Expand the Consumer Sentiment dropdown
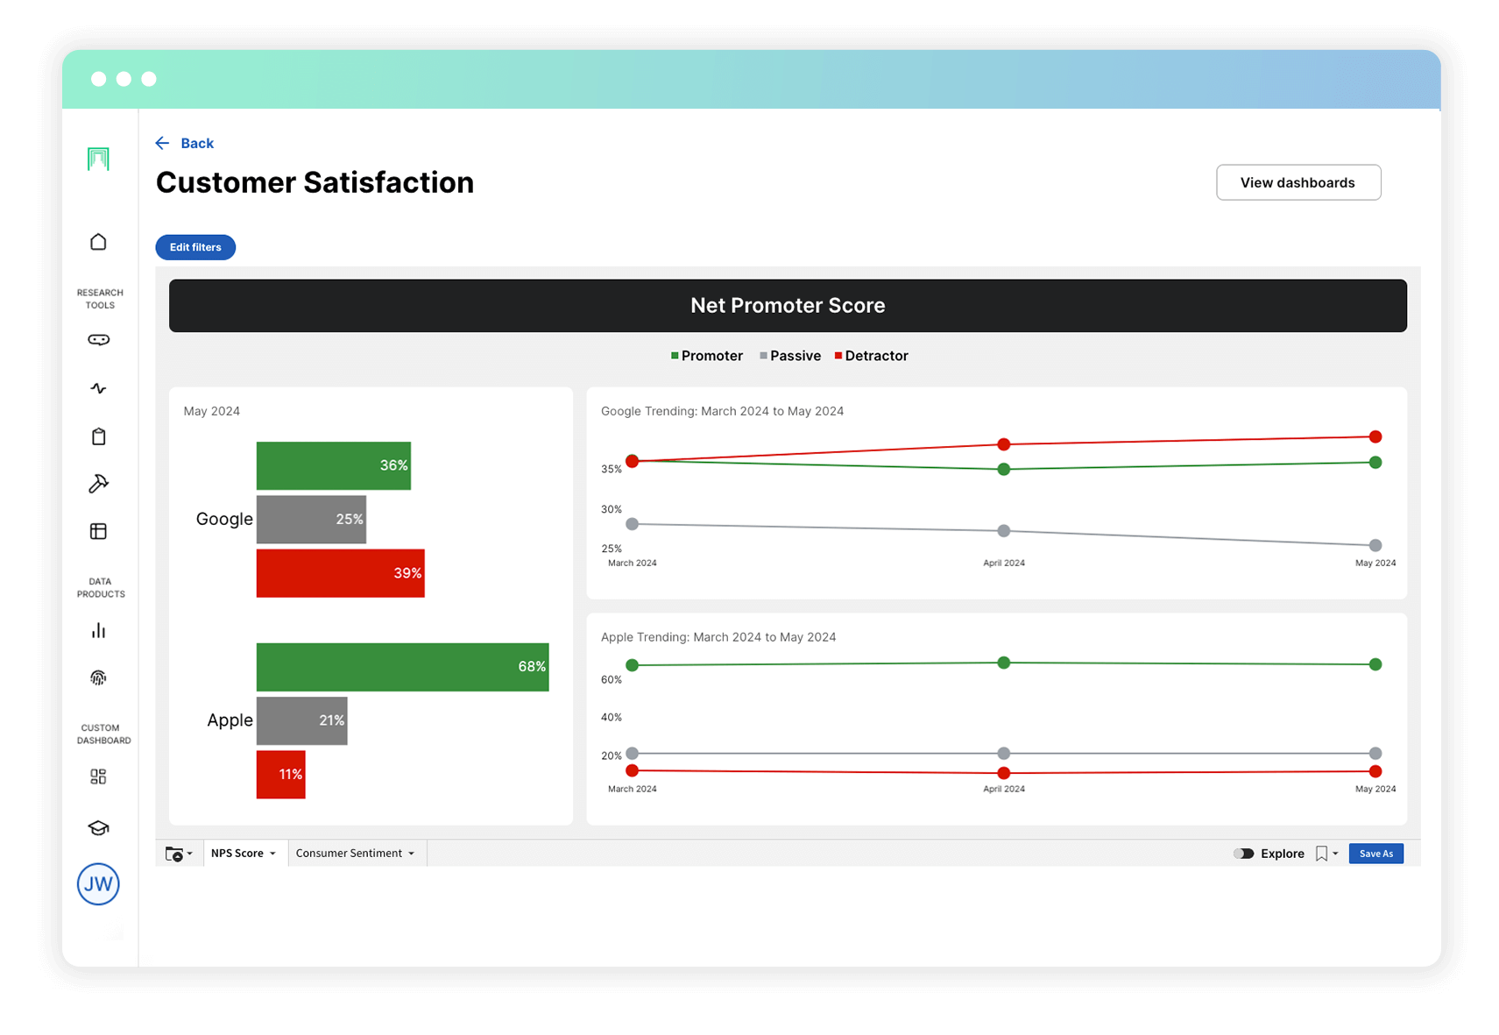1499x1035 pixels. coord(355,853)
